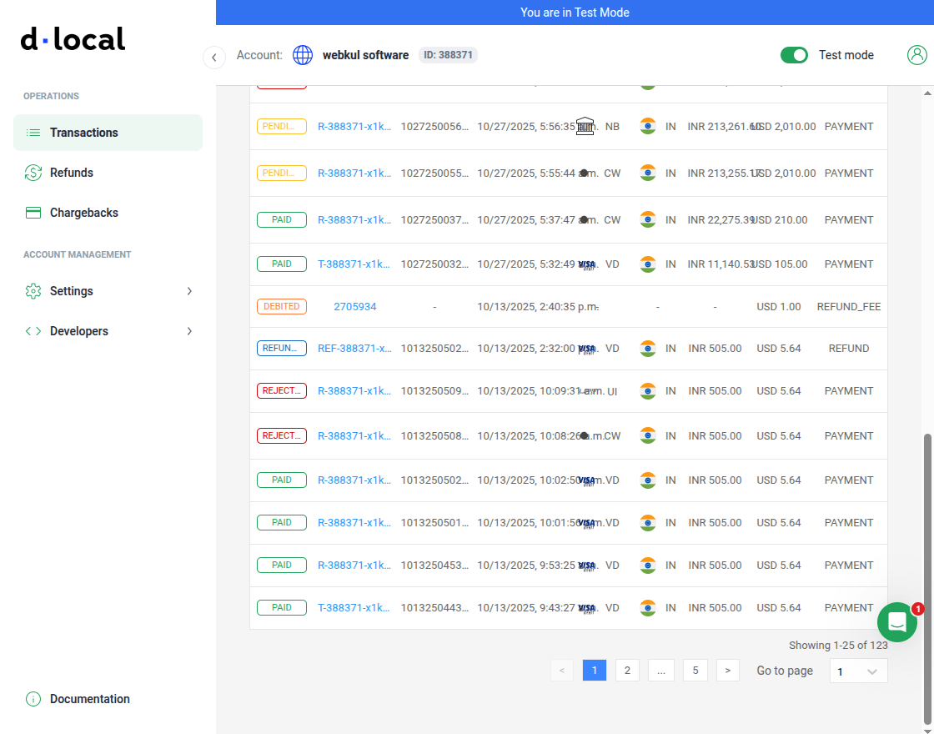The width and height of the screenshot is (934, 734).
Task: Open the user profile icon at top right
Action: [917, 54]
